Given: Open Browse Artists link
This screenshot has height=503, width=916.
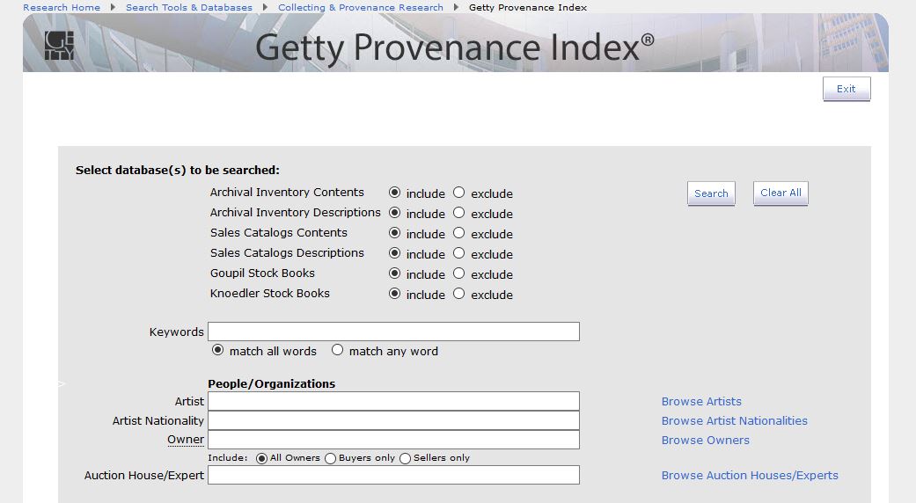Looking at the screenshot, I should [701, 402].
